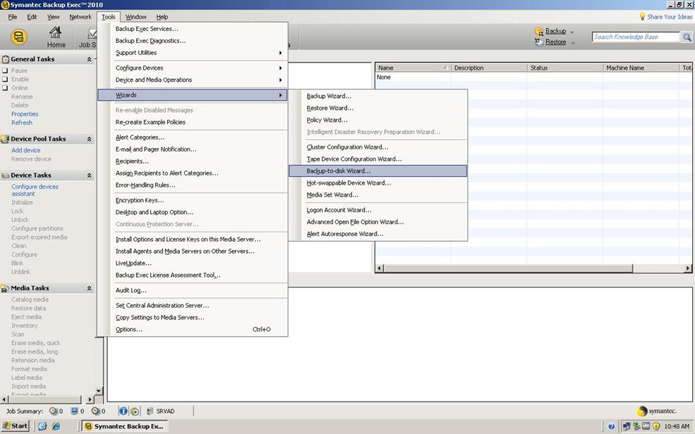Click the General Tasks clipboard icon
Viewport: 695px width, 434px height.
[6, 59]
